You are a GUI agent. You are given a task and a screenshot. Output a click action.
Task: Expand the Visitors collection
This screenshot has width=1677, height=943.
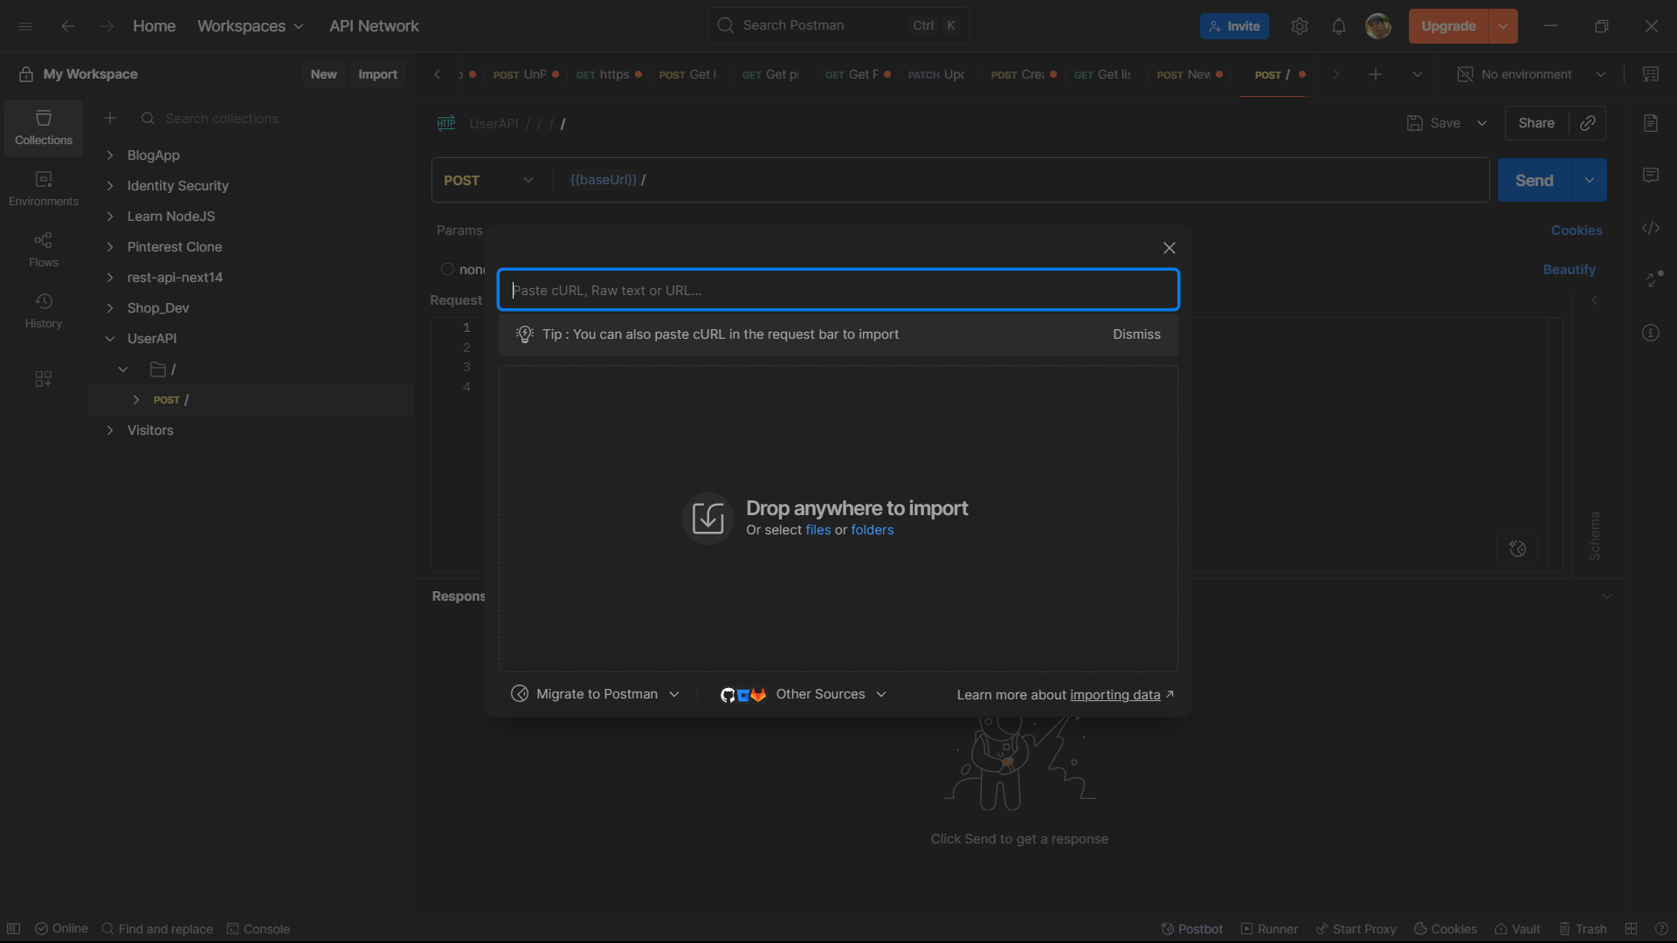(x=110, y=430)
